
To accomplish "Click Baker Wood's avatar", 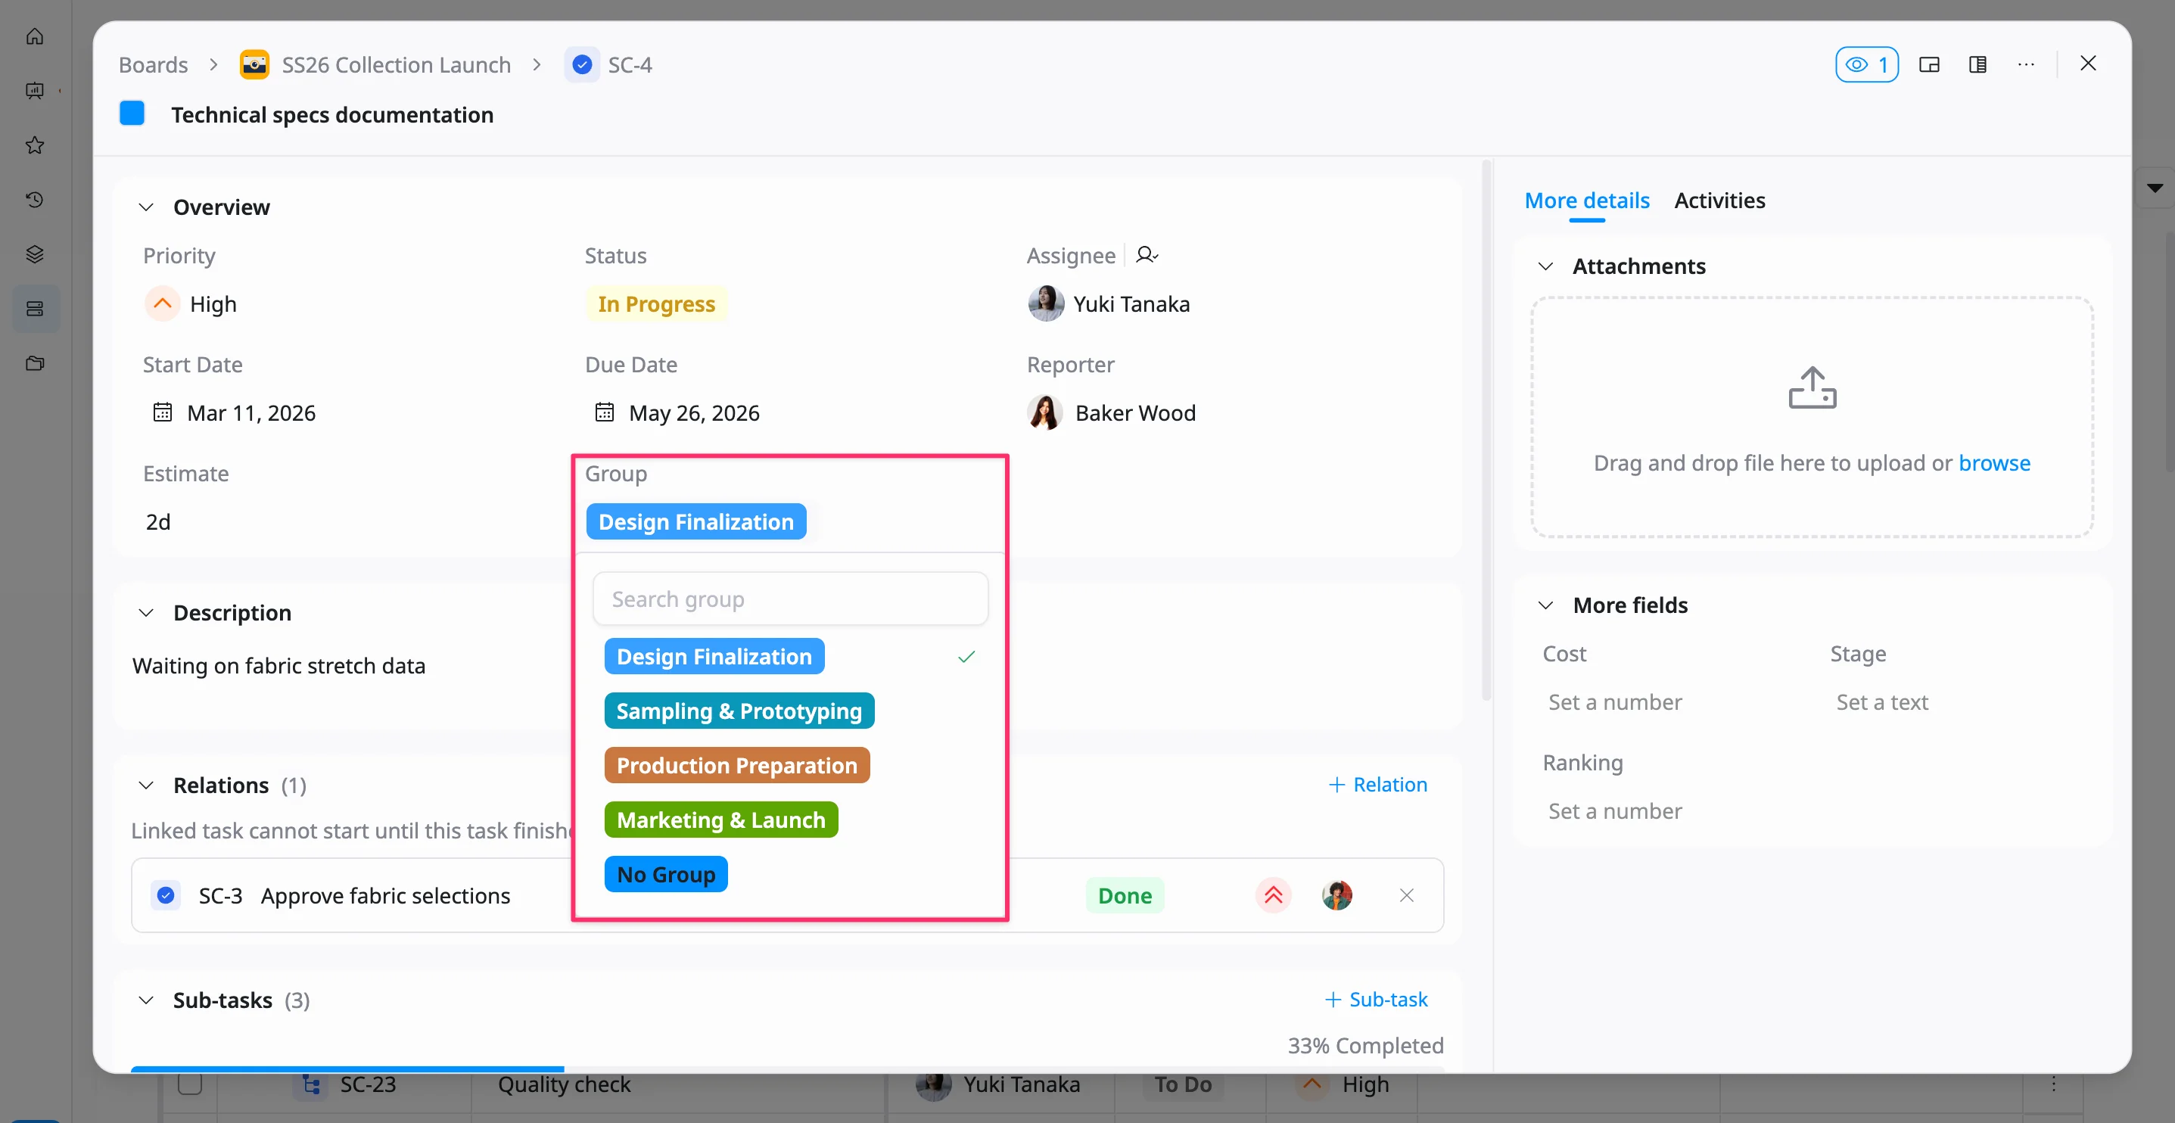I will coord(1045,412).
